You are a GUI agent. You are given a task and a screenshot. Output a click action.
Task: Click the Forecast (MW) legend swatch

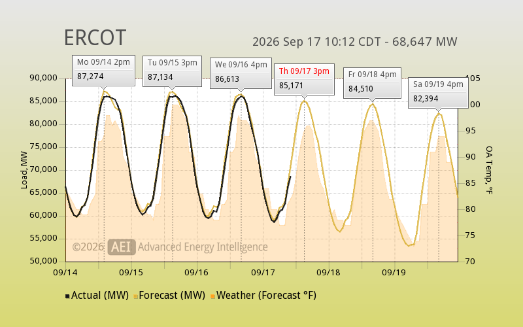(x=136, y=296)
